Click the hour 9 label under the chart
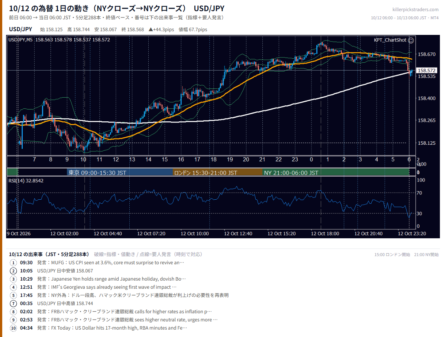The image size is (446, 337). pos(67,159)
